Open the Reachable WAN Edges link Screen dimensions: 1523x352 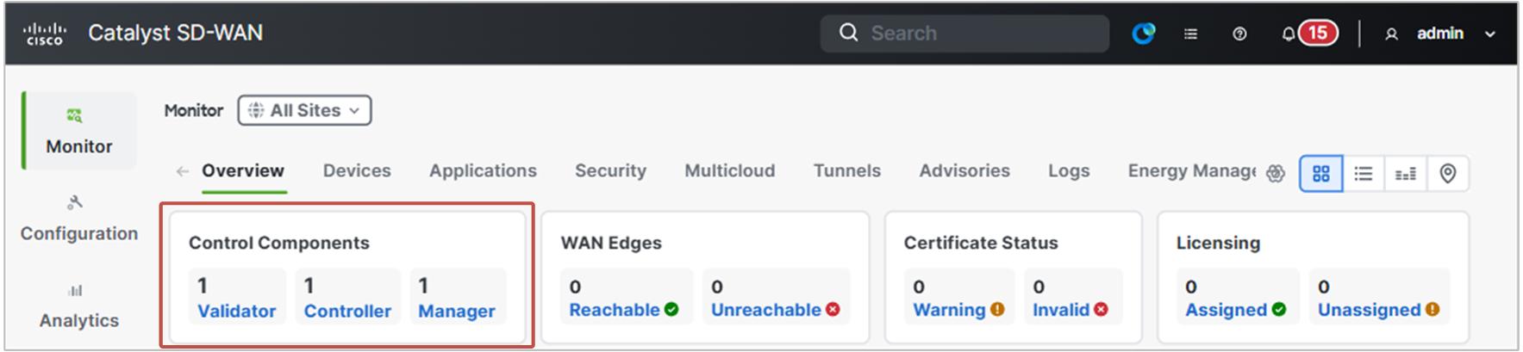[614, 310]
